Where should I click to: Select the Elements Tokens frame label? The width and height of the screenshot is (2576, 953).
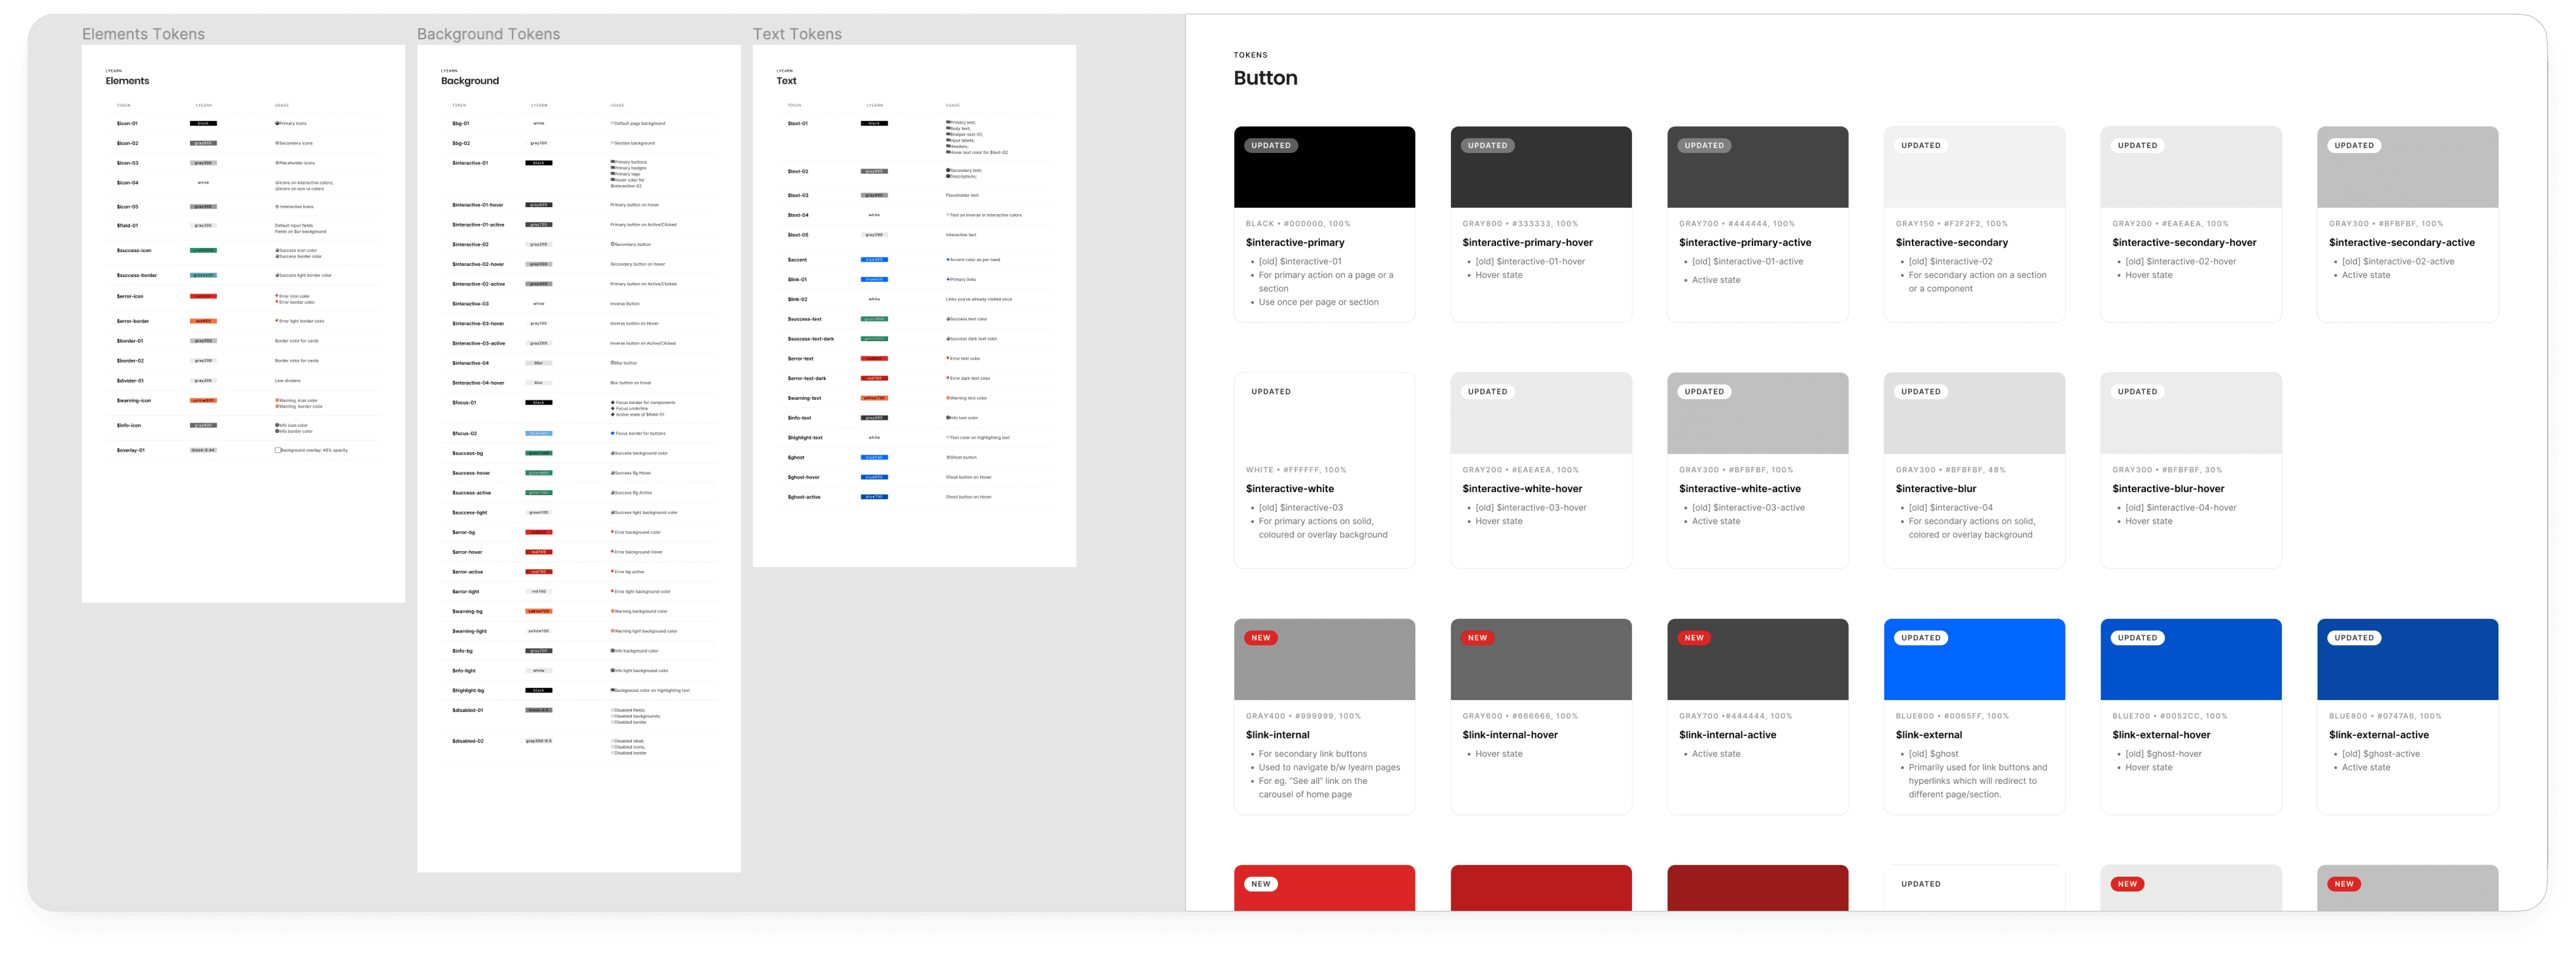[143, 34]
